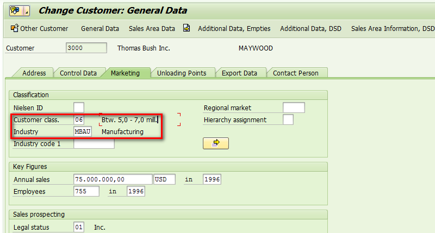This screenshot has width=435, height=233.
Task: Click the Hierarchy assignment input field
Action: (288, 119)
